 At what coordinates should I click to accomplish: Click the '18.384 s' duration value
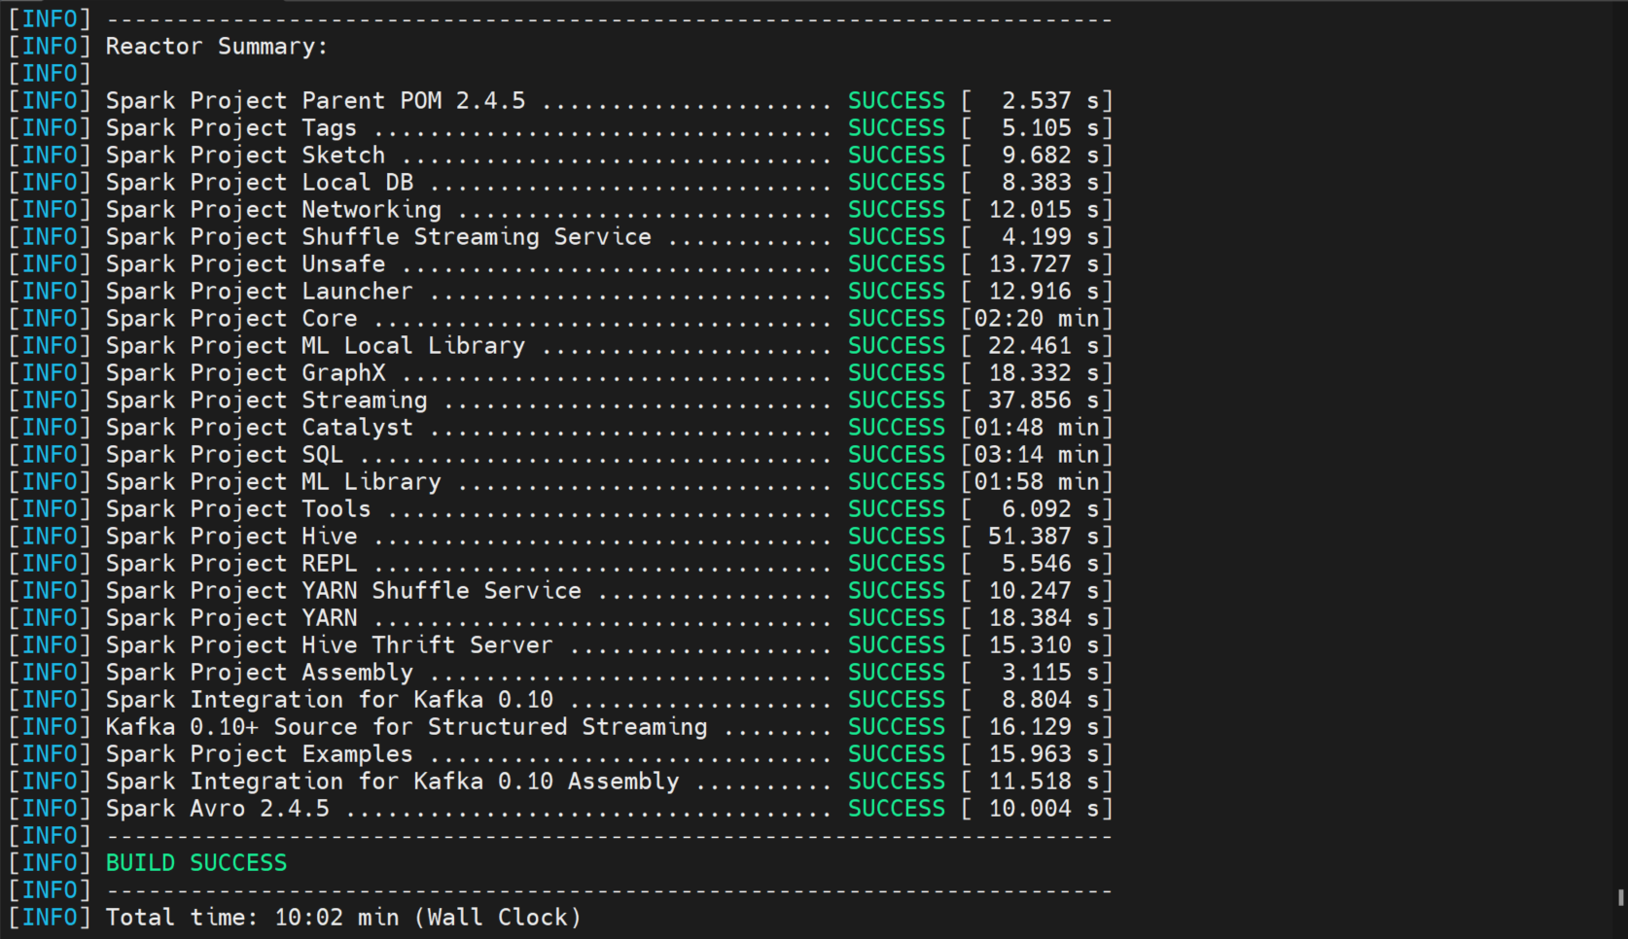1044,618
